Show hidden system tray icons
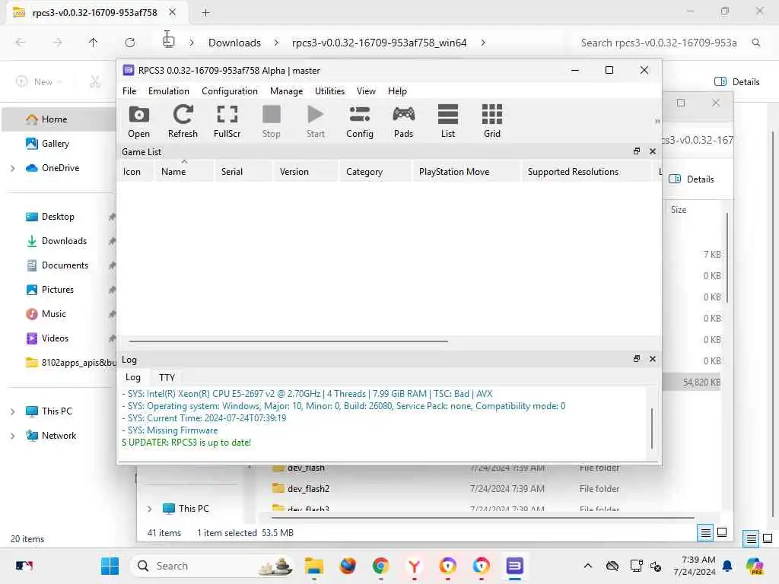This screenshot has width=779, height=584. (588, 566)
